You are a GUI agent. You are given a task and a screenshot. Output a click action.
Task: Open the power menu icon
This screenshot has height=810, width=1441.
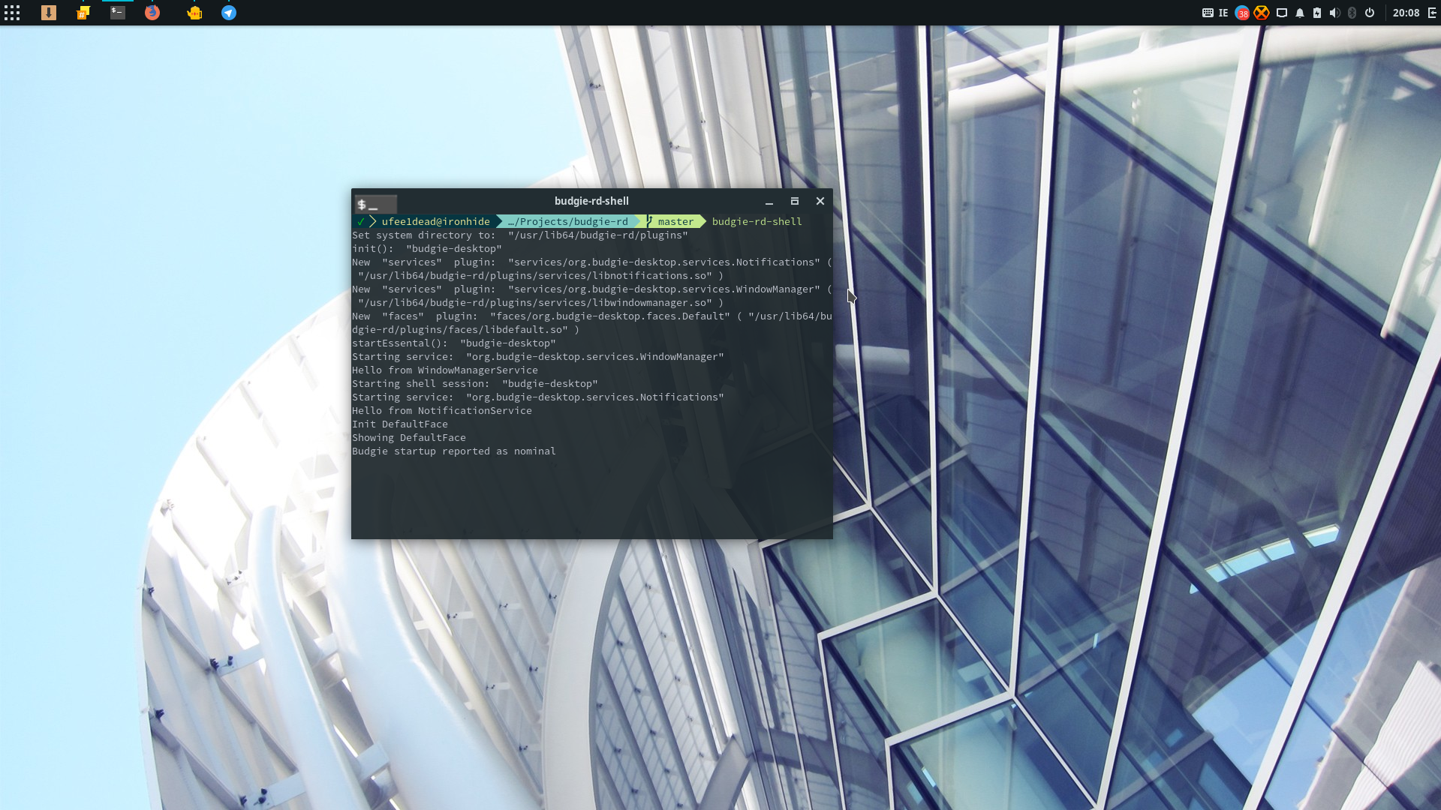pos(1370,13)
